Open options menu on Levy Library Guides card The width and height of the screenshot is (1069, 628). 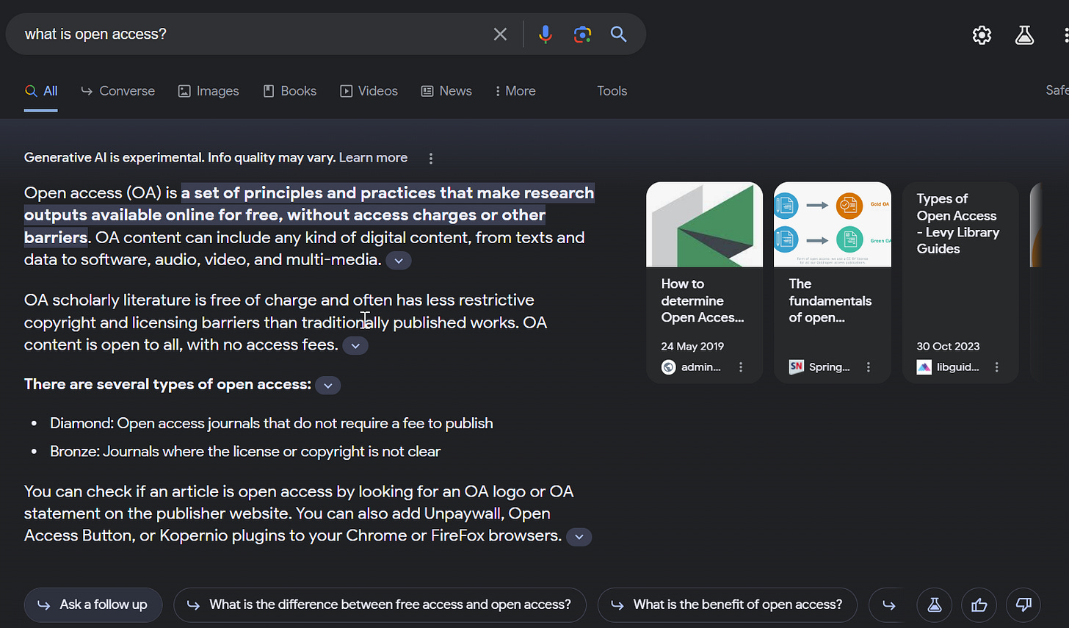pyautogui.click(x=996, y=367)
